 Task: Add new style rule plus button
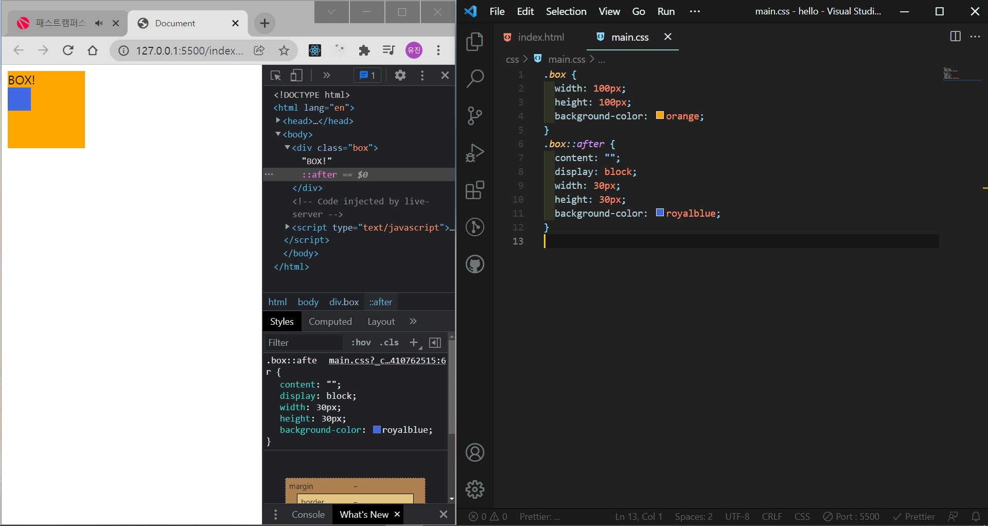tap(414, 342)
